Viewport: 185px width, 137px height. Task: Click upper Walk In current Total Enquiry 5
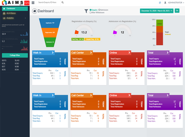point(60,73)
